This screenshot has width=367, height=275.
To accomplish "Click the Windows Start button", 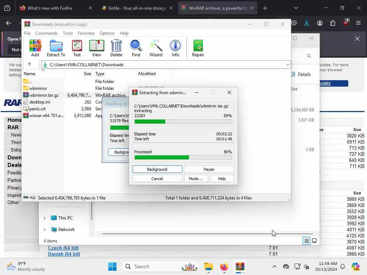I will click(x=112, y=266).
